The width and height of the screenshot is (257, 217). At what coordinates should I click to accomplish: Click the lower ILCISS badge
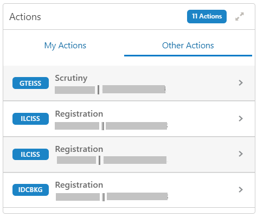(30, 154)
